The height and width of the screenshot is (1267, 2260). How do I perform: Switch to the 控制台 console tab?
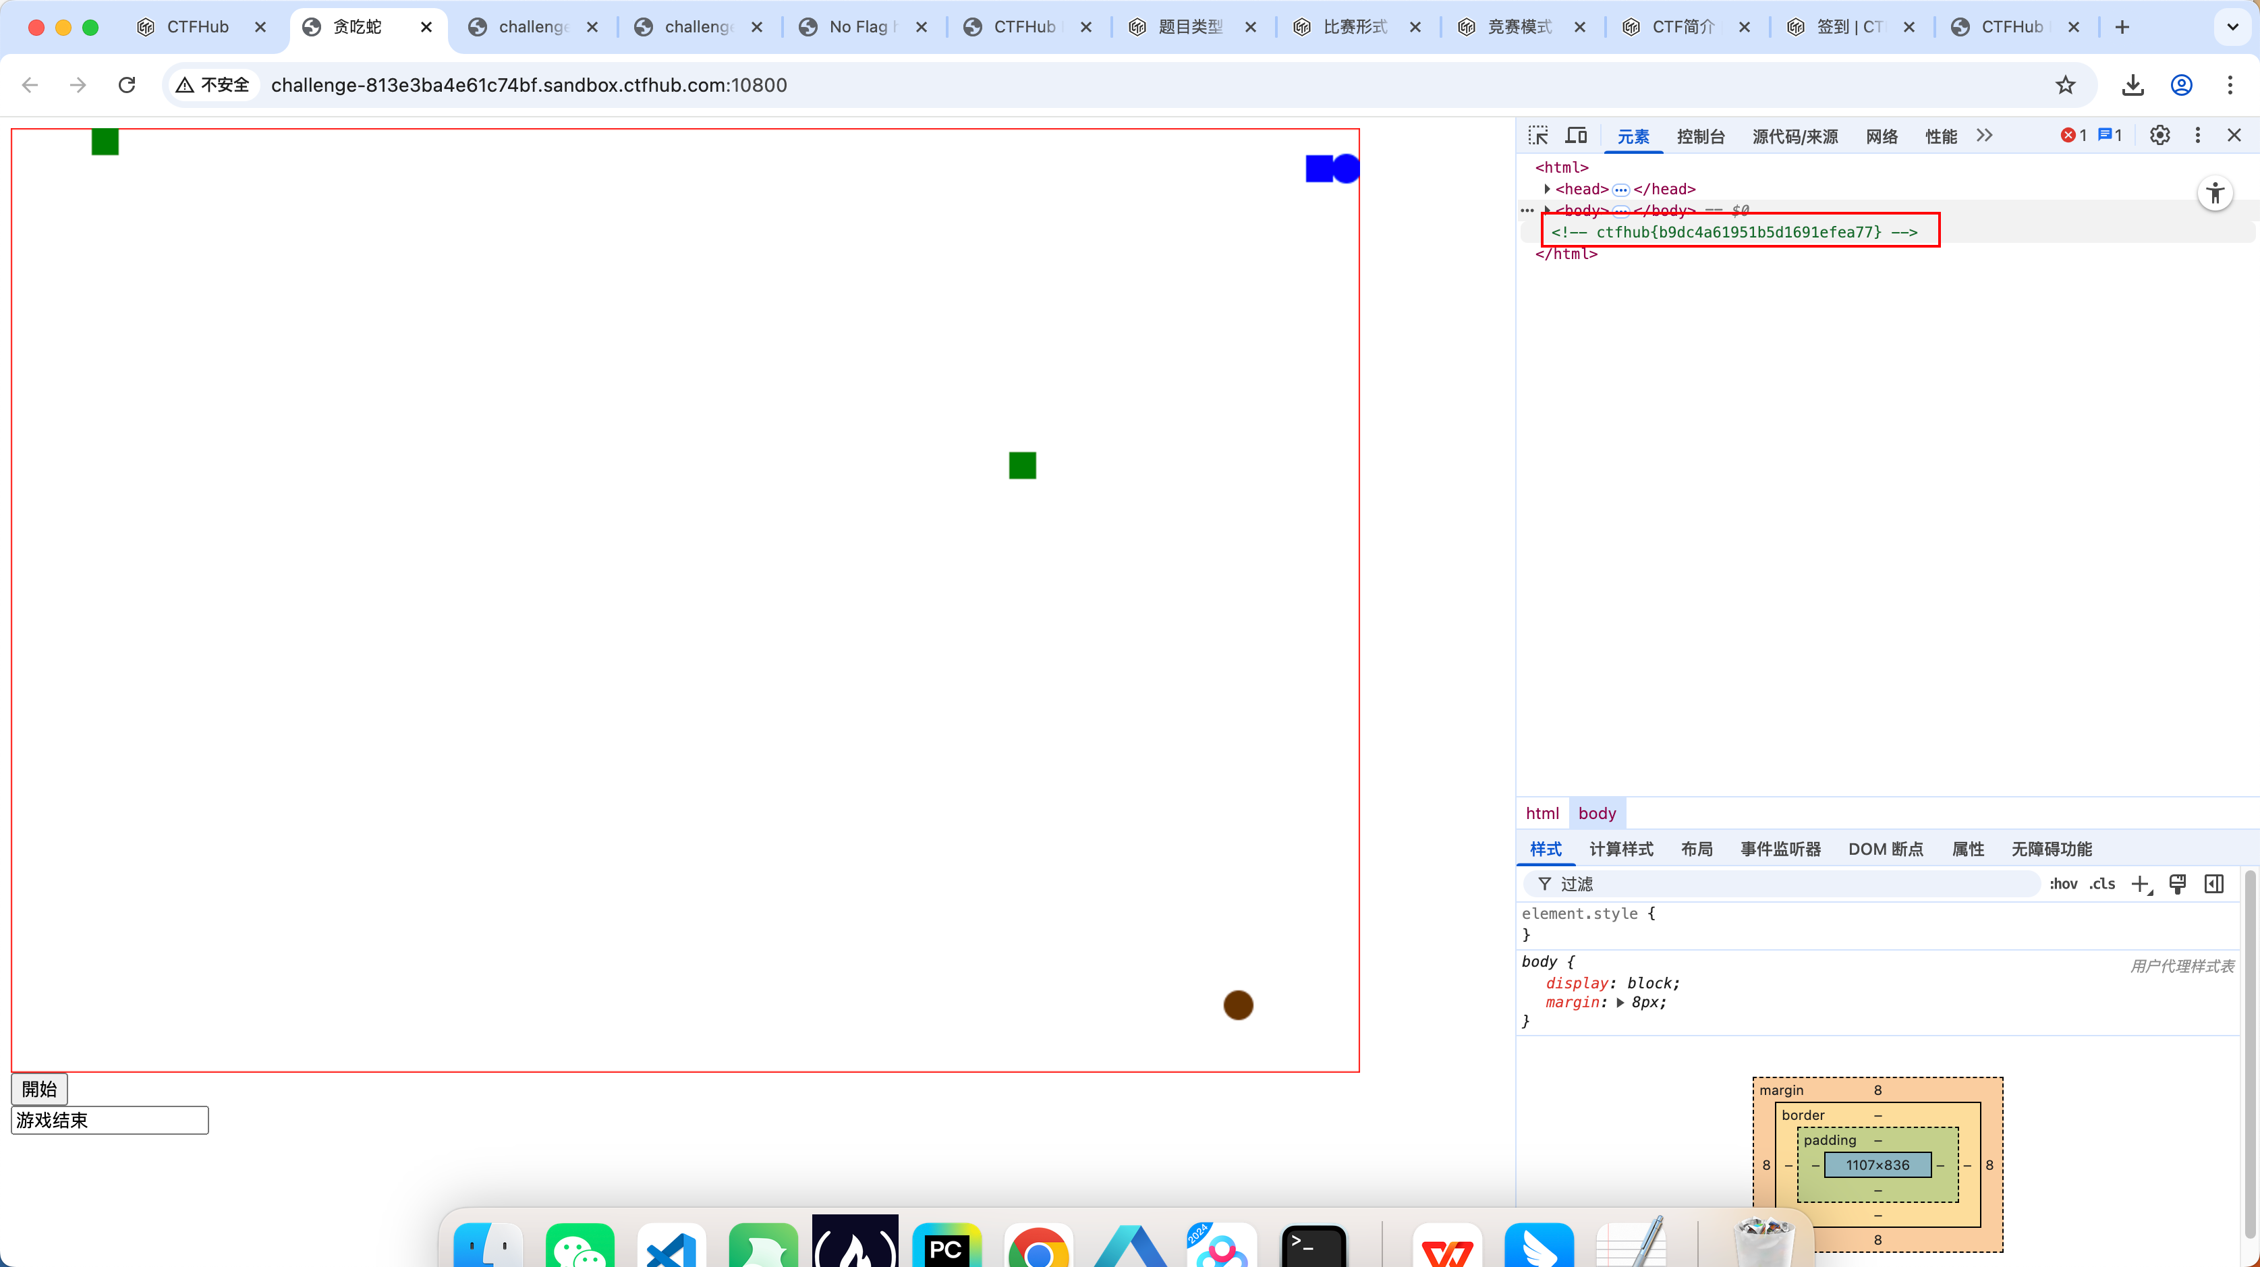[1700, 136]
